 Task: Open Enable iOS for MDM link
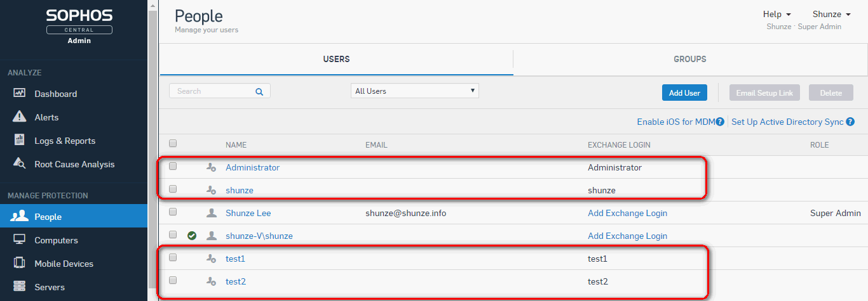(675, 122)
